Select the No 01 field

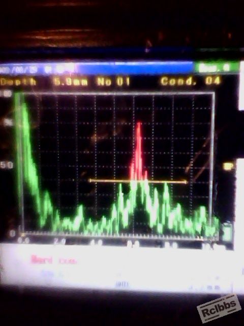coord(113,81)
